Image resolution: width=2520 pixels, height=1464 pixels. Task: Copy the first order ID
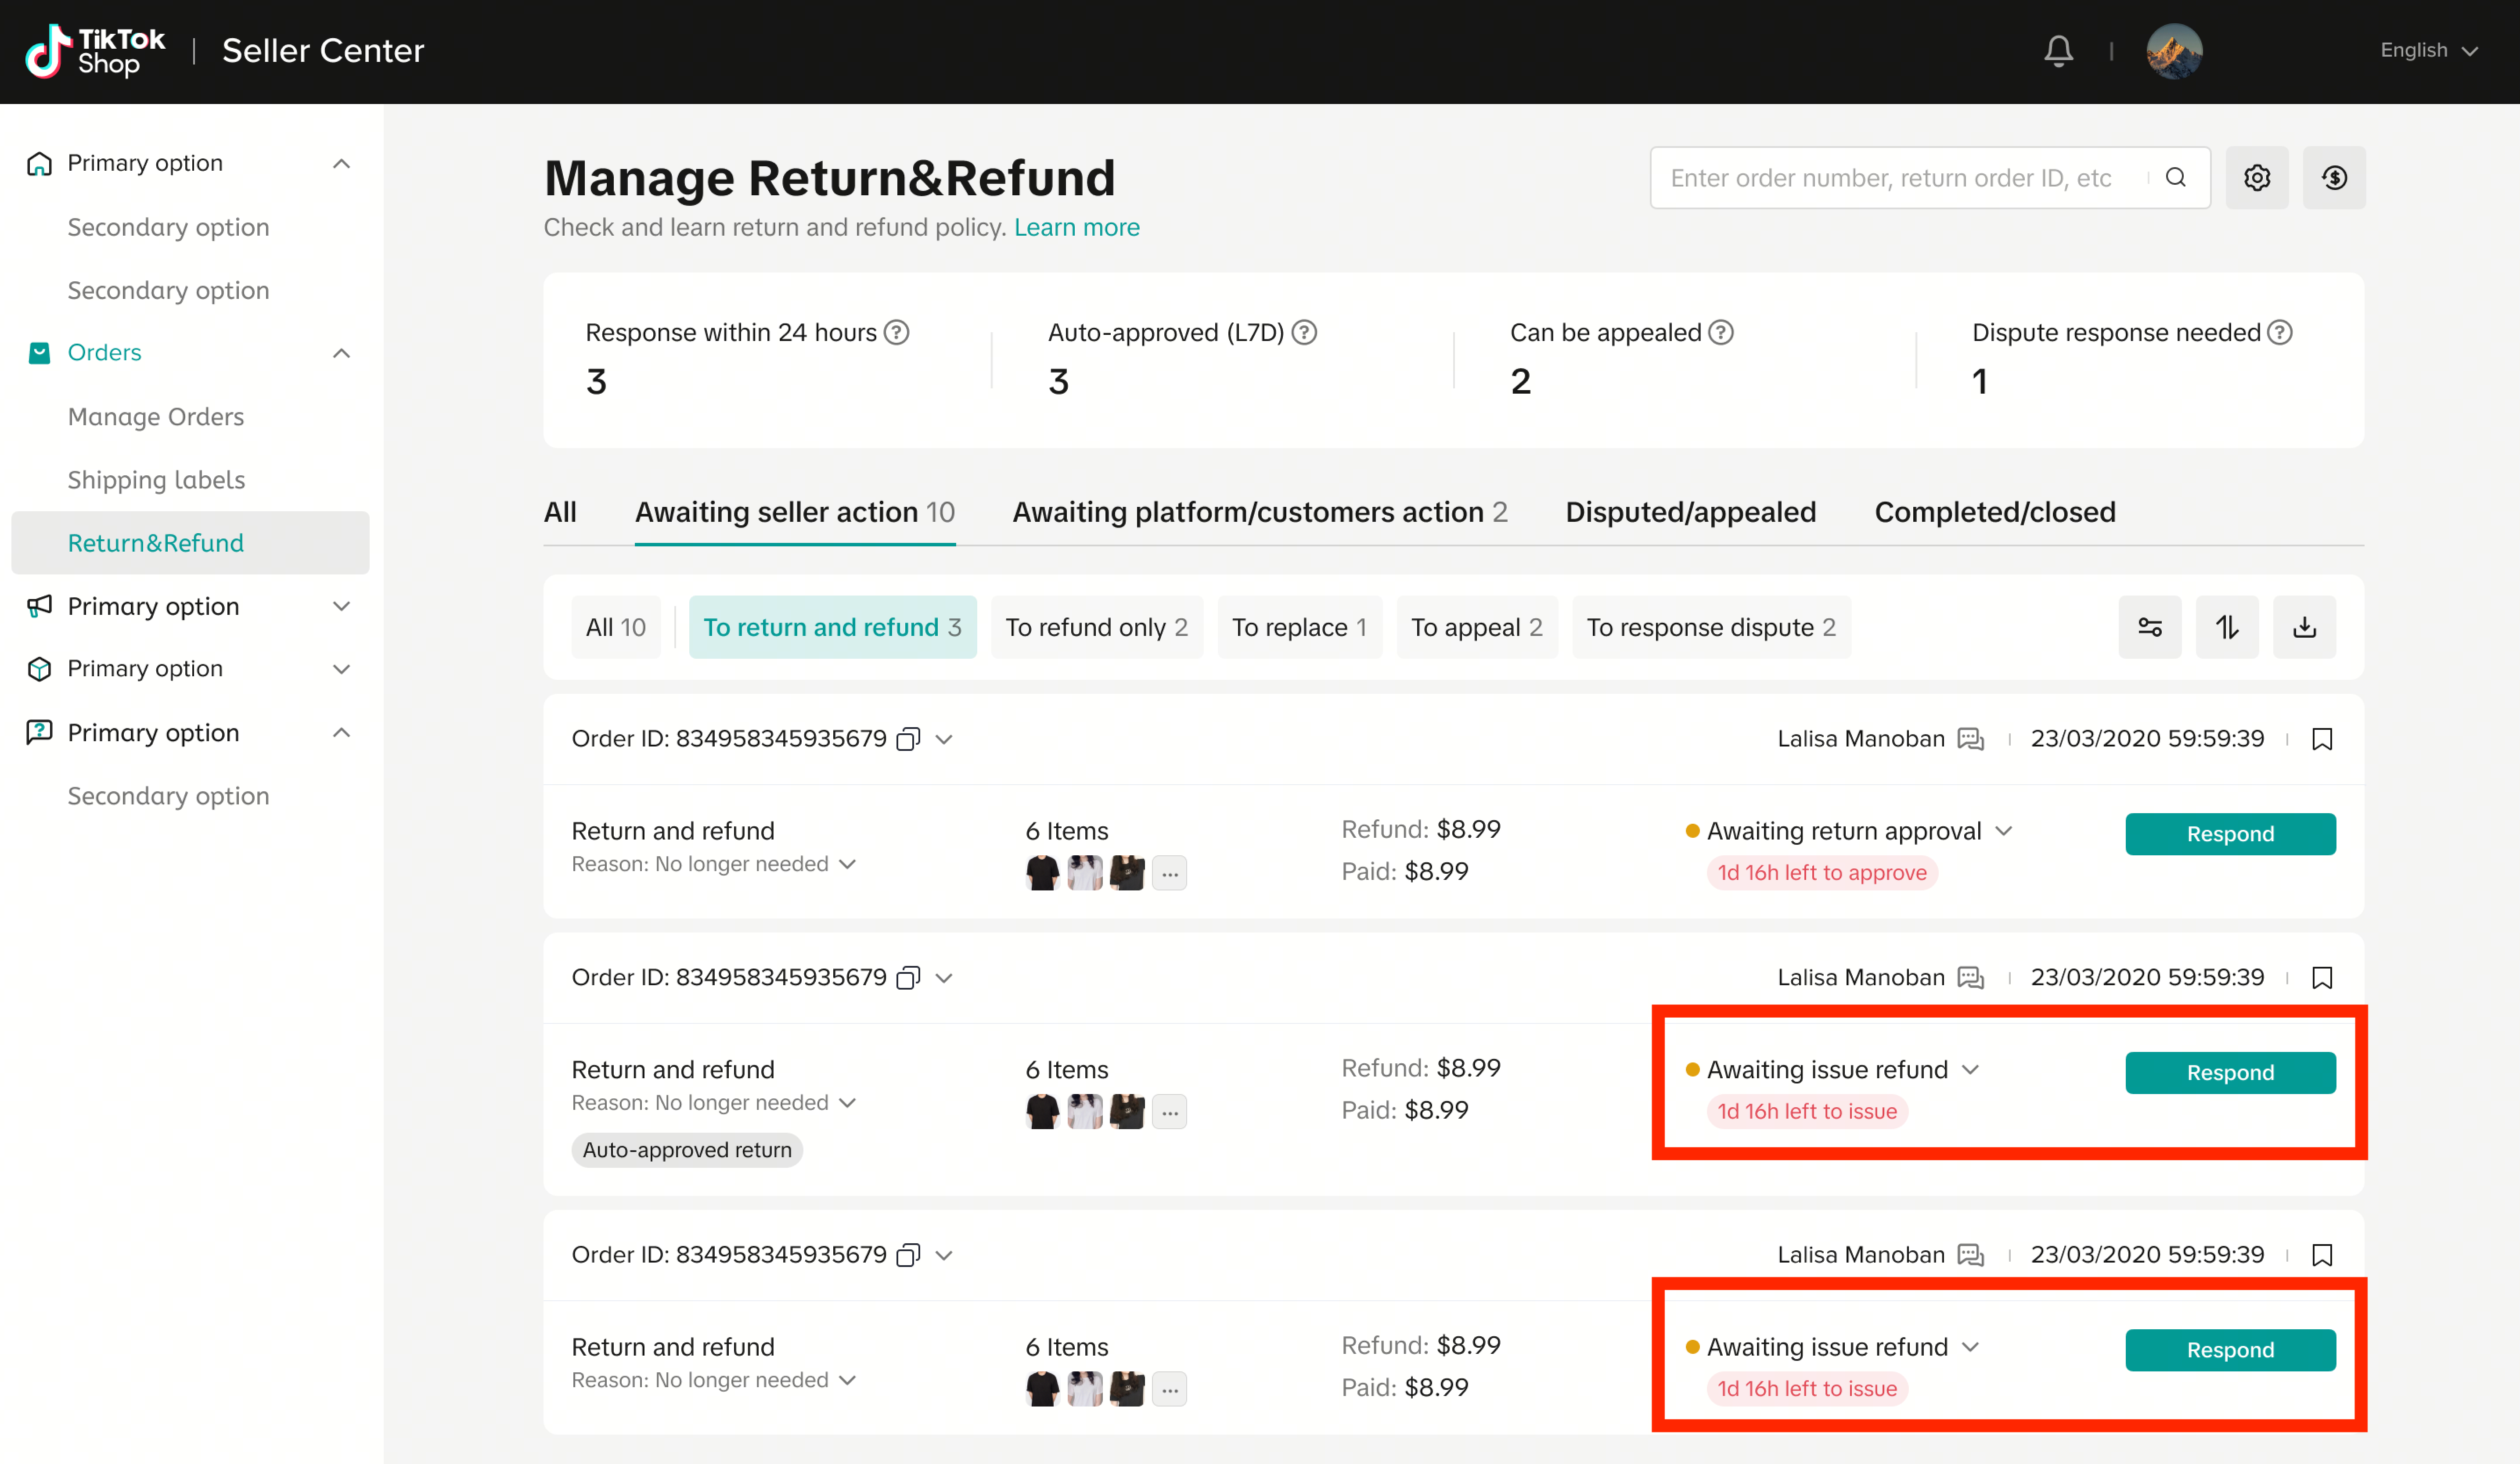pyautogui.click(x=908, y=739)
